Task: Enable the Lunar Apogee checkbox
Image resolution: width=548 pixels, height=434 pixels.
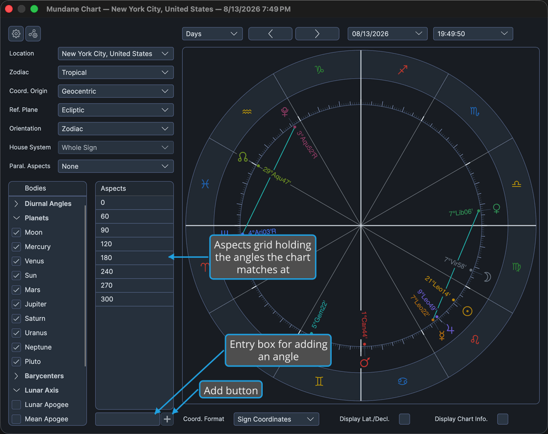Action: pyautogui.click(x=17, y=405)
